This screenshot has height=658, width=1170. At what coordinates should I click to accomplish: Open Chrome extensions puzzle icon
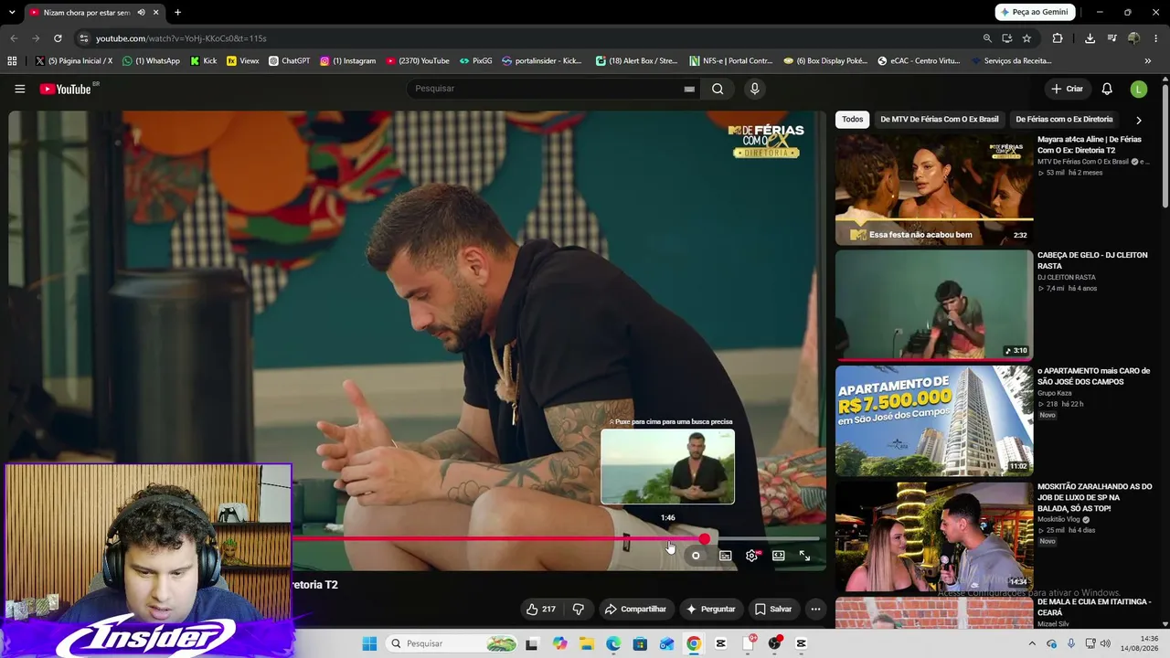(x=1058, y=38)
